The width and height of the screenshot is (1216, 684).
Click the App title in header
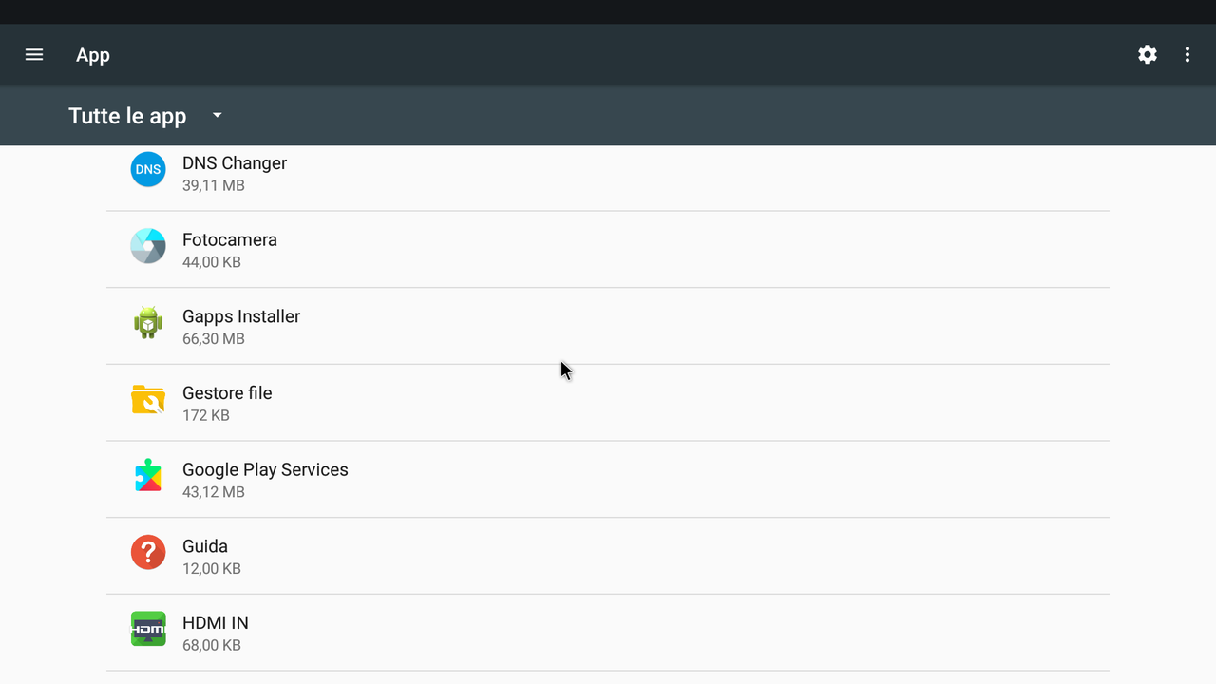(x=93, y=56)
